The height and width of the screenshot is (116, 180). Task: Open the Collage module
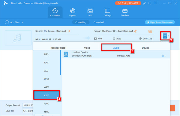tap(107, 12)
